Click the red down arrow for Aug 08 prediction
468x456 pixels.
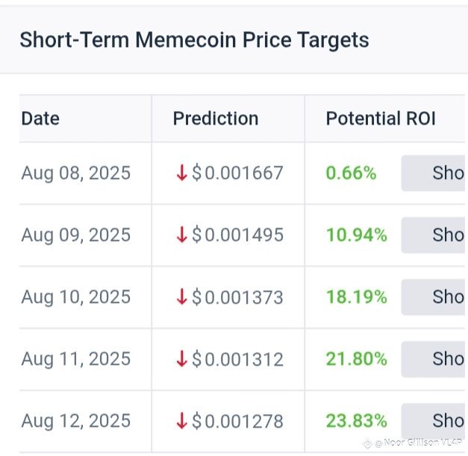click(182, 173)
